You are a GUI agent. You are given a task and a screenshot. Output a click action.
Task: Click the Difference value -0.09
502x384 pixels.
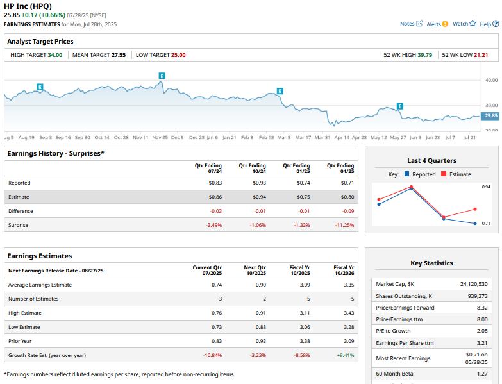pyautogui.click(x=348, y=211)
